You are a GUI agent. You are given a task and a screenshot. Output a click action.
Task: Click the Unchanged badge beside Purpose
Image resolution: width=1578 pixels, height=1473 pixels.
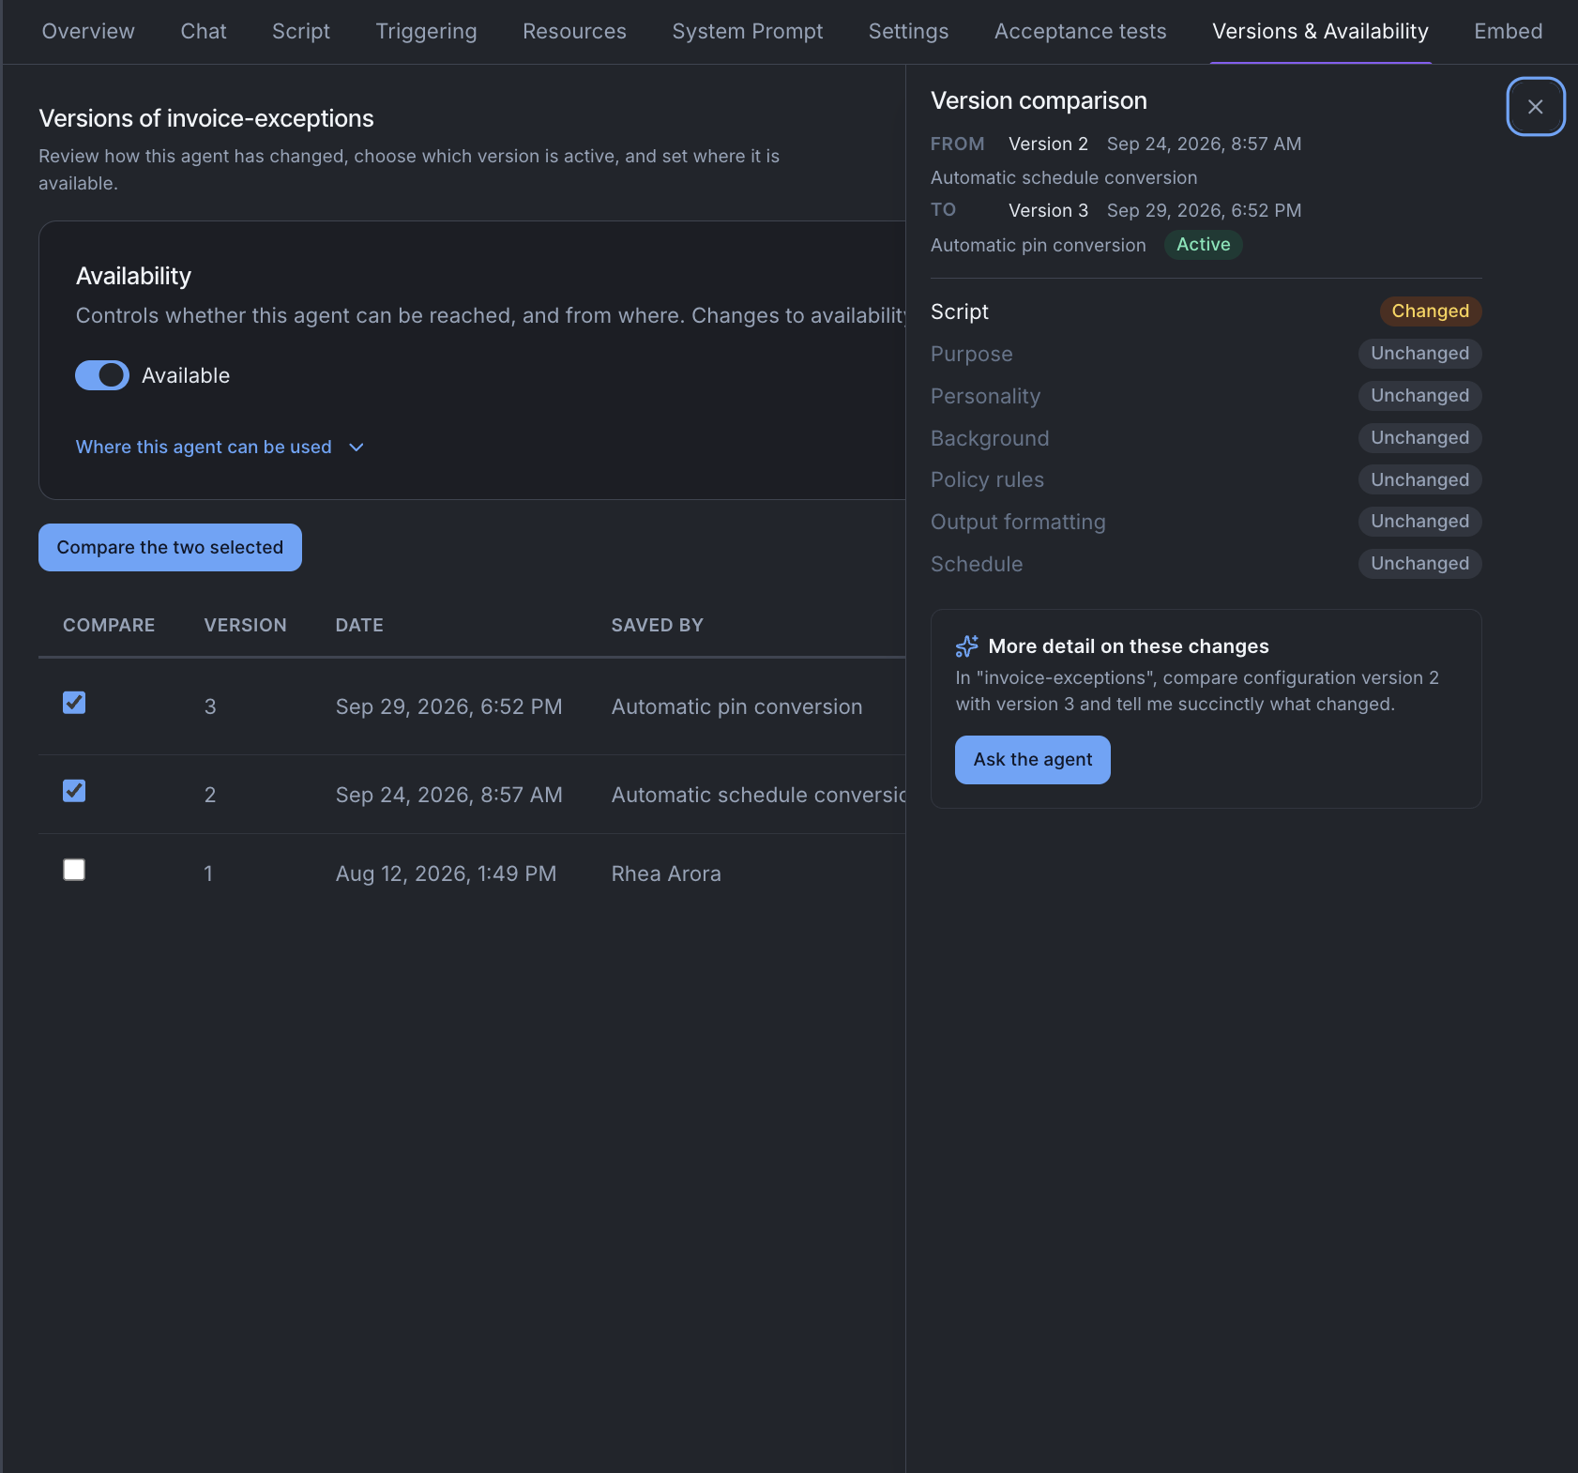(1420, 354)
